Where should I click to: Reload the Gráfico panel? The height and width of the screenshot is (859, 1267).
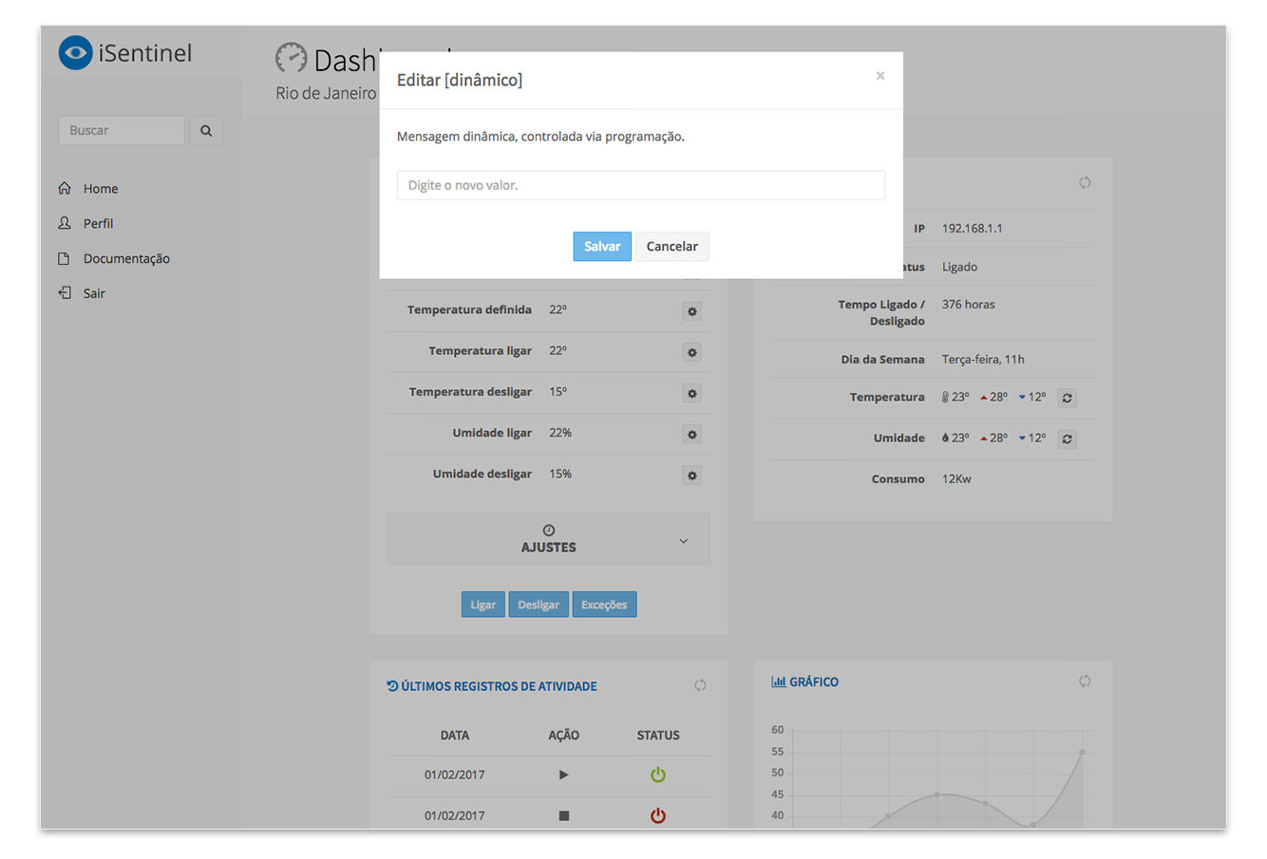(x=1085, y=682)
